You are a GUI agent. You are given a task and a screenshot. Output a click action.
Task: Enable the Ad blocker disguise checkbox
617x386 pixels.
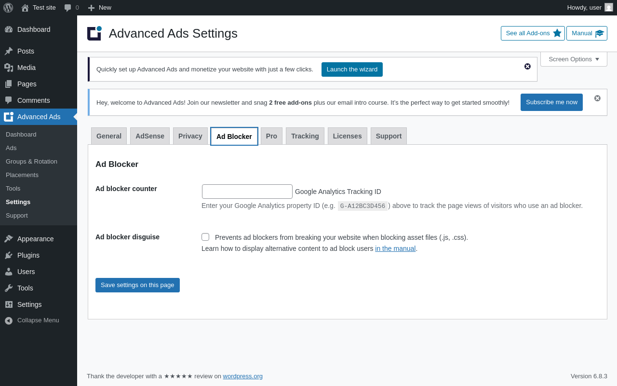205,237
